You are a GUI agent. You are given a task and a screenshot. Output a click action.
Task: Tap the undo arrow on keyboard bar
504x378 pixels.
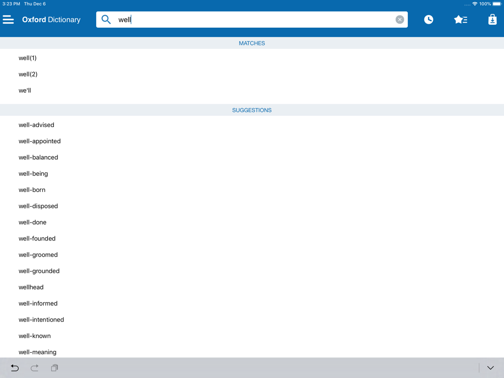(x=15, y=368)
